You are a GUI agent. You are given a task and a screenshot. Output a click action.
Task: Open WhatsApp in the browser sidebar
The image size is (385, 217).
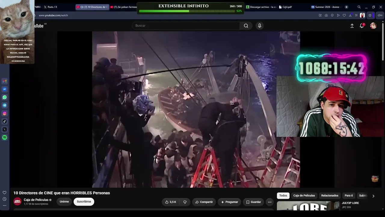pos(5,97)
